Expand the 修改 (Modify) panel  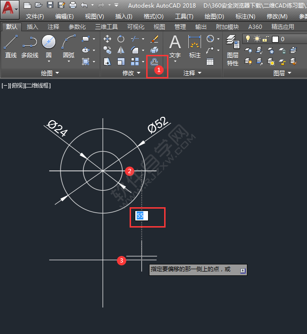(131, 73)
